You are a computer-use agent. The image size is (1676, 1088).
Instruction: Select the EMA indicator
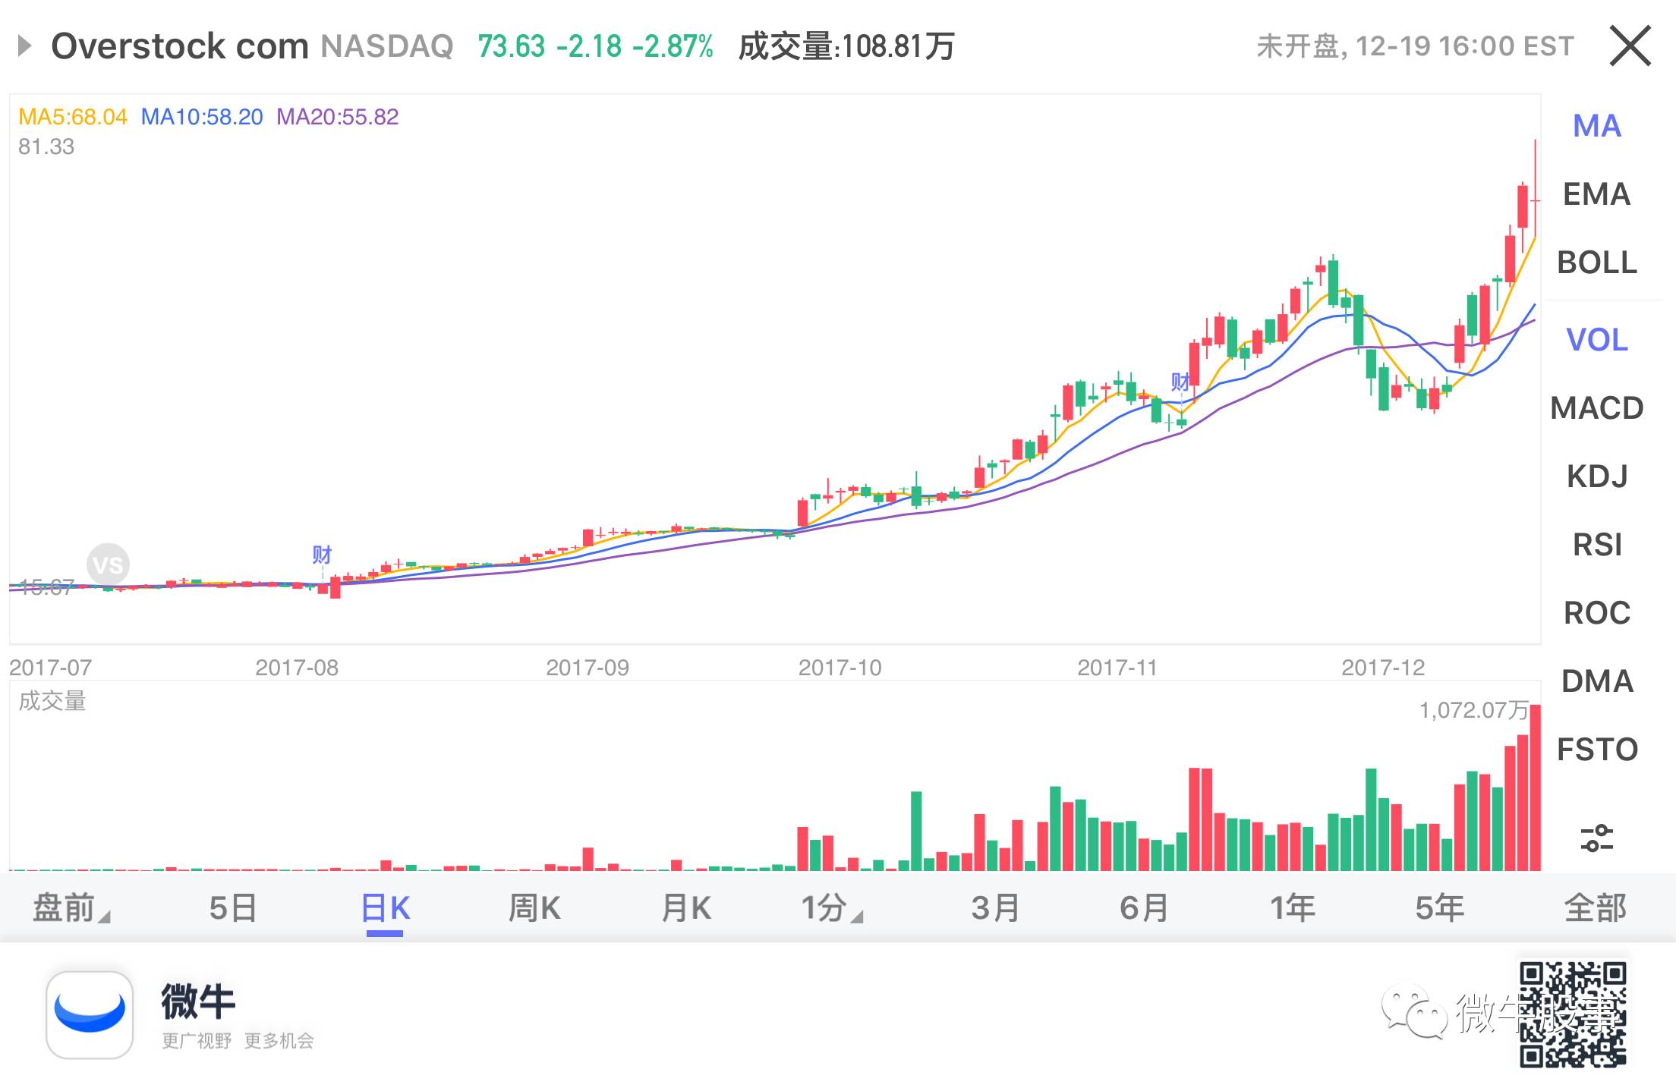[1596, 194]
